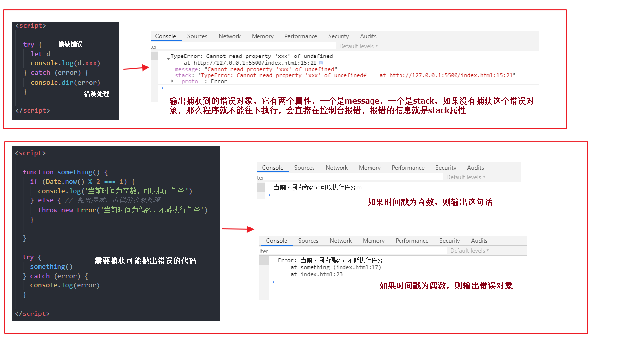The image size is (628, 341).
Task: Follow the index.html:17 source link
Action: pyautogui.click(x=357, y=268)
